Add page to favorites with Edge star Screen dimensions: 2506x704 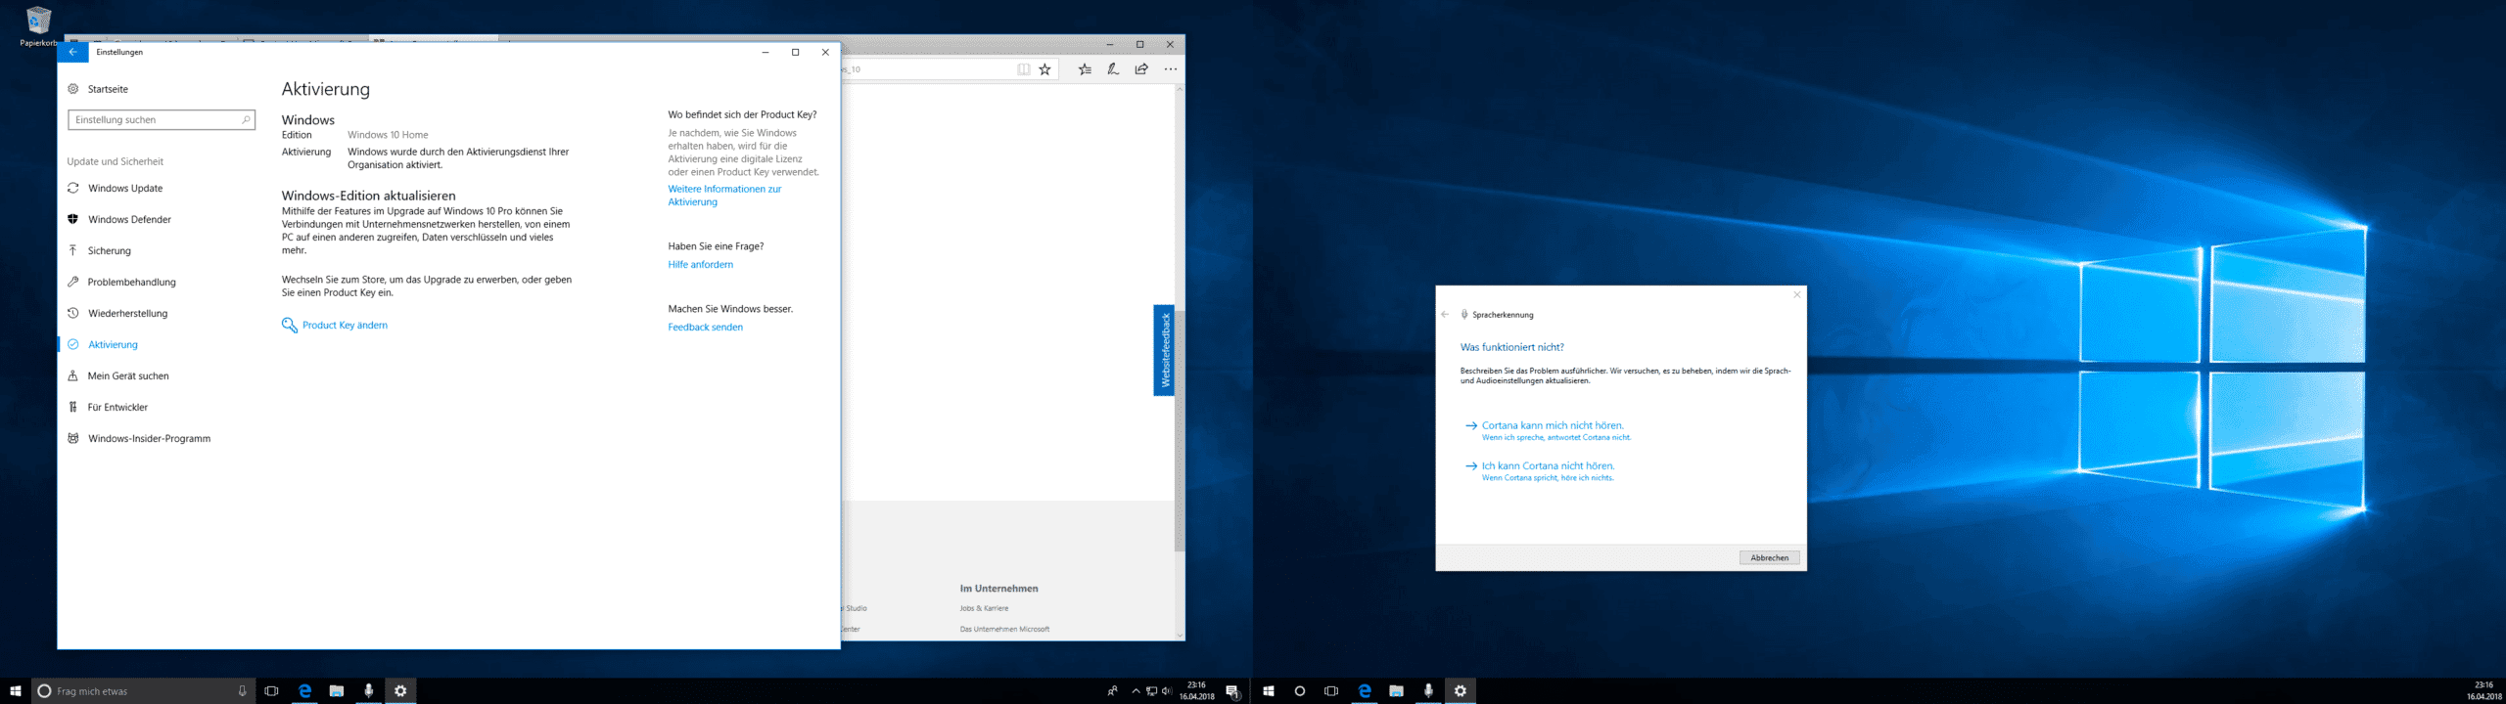(x=1044, y=69)
